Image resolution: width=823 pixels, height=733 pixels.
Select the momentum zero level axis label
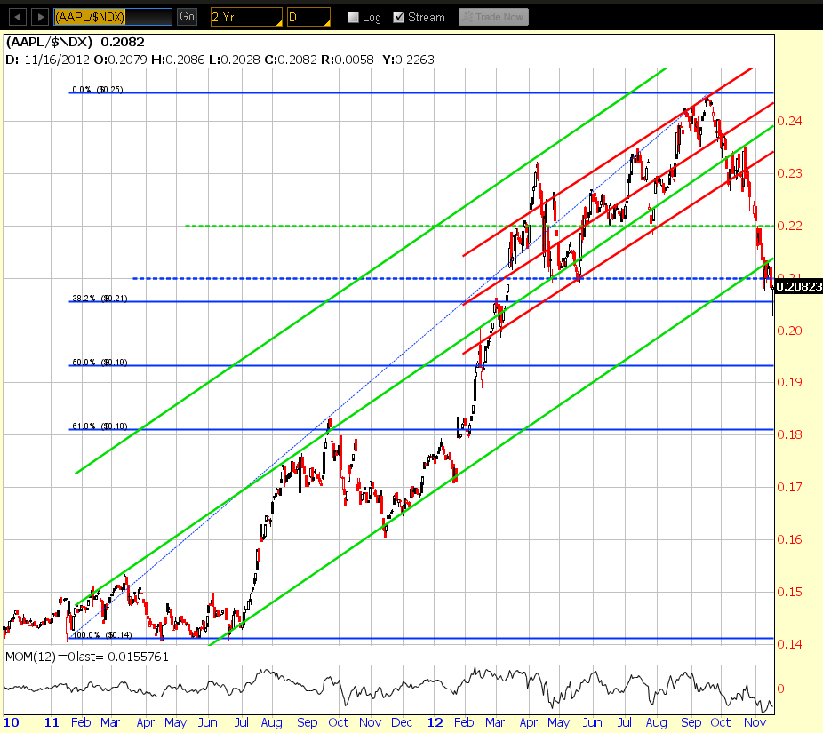[x=780, y=689]
